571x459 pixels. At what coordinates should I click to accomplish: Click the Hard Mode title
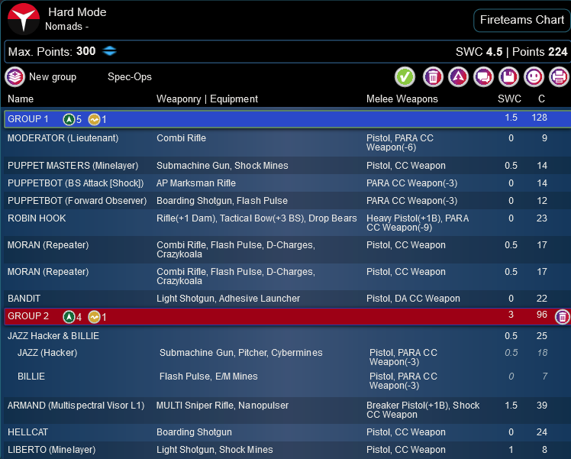click(x=77, y=12)
